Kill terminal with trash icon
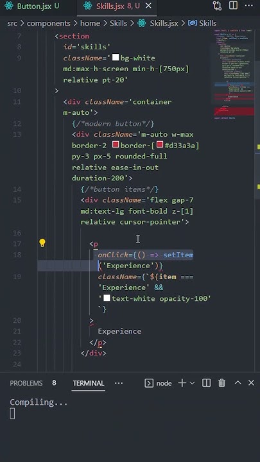 click(221, 383)
